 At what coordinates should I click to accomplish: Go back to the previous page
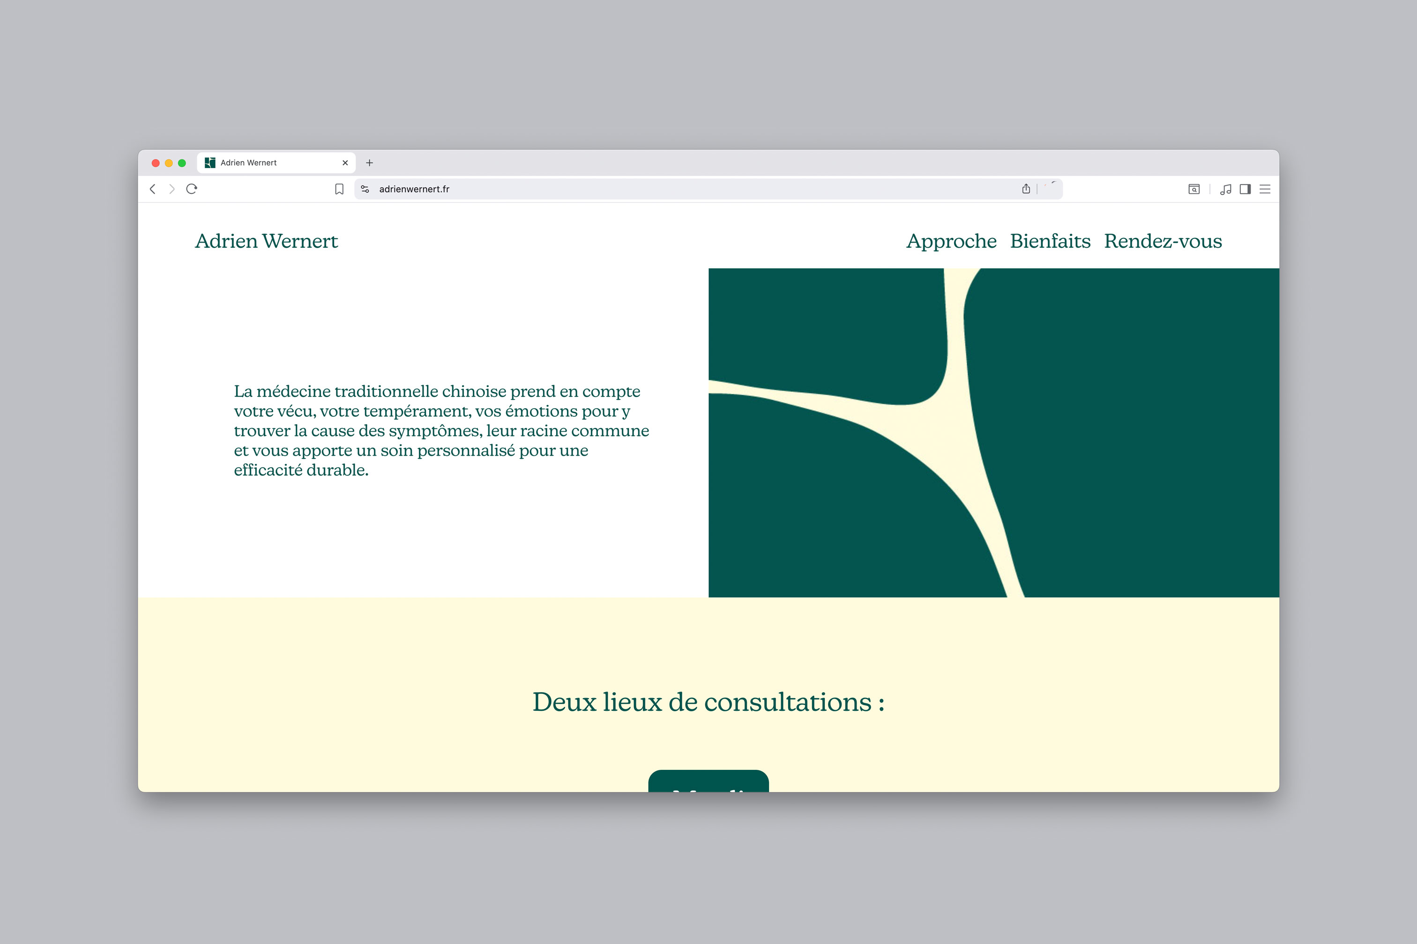[152, 189]
